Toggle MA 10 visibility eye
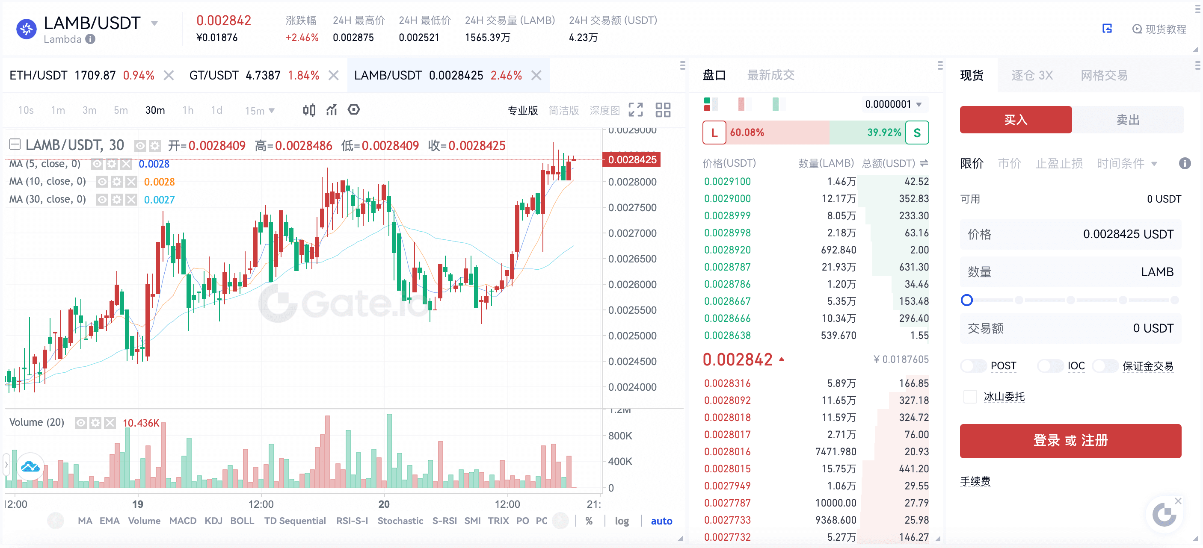The height and width of the screenshot is (548, 1203). [102, 182]
